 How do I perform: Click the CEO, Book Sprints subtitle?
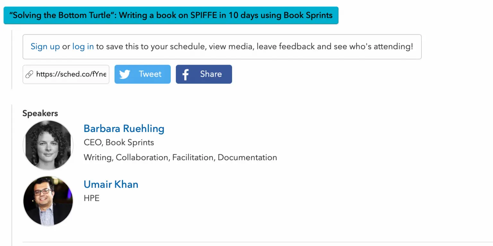119,143
